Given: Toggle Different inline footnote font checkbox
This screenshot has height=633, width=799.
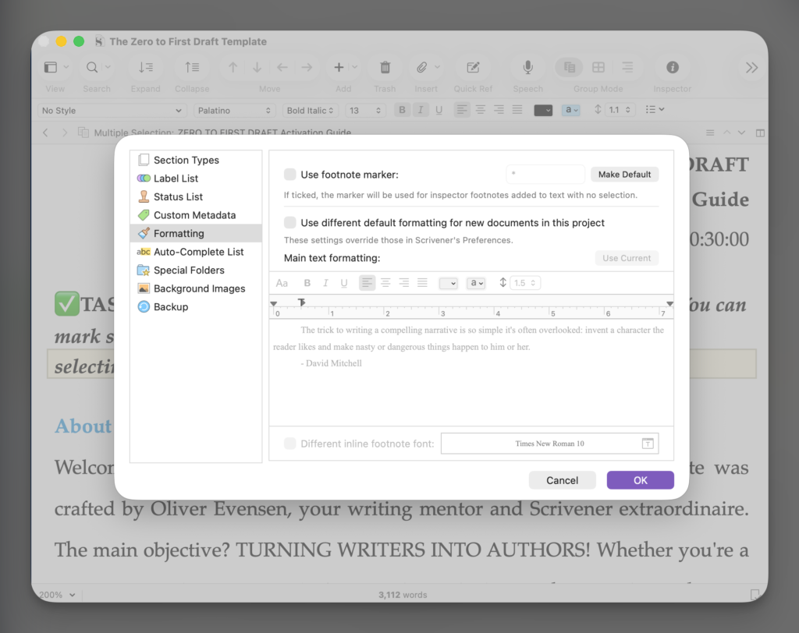Looking at the screenshot, I should point(290,444).
